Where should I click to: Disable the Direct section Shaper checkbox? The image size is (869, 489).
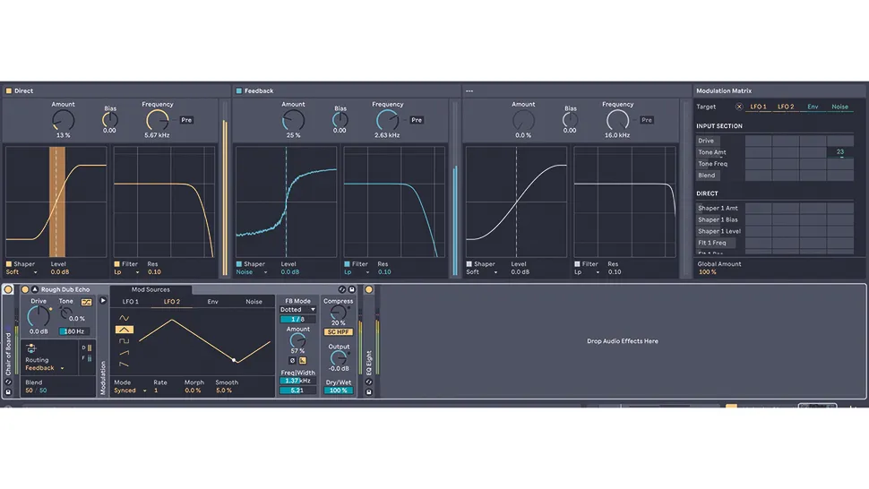click(9, 264)
